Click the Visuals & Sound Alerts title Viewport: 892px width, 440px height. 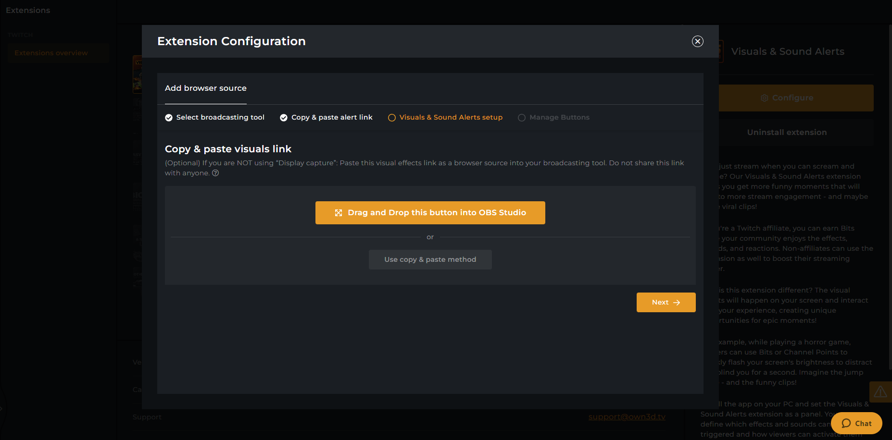[788, 51]
